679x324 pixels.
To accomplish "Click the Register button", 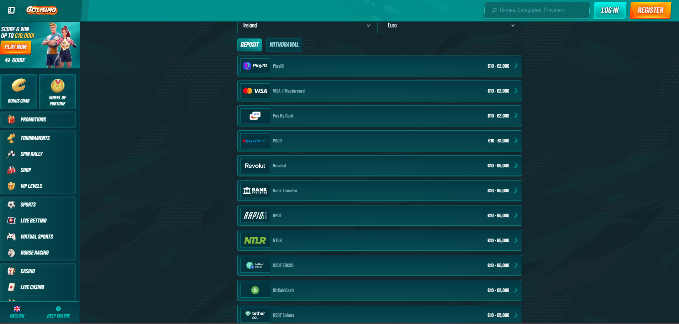I will [650, 10].
